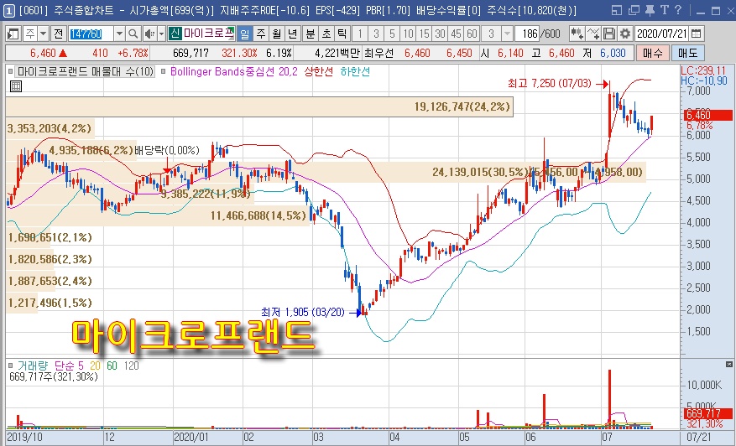Screen dimensions: 736x446
Task: Click the Bollinger Bands중심선 20,2 legend
Action: click(234, 72)
